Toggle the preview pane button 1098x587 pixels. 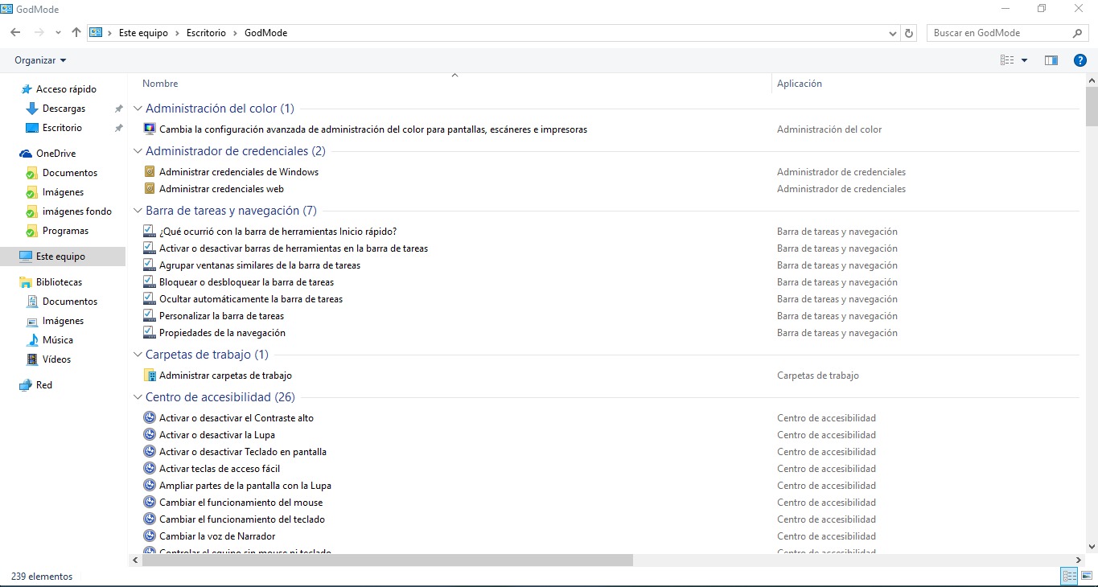tap(1051, 60)
